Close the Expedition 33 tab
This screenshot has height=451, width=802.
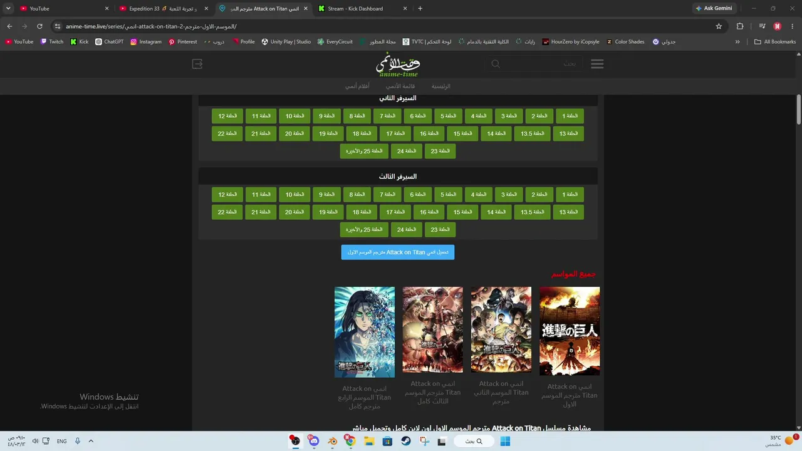click(x=206, y=9)
